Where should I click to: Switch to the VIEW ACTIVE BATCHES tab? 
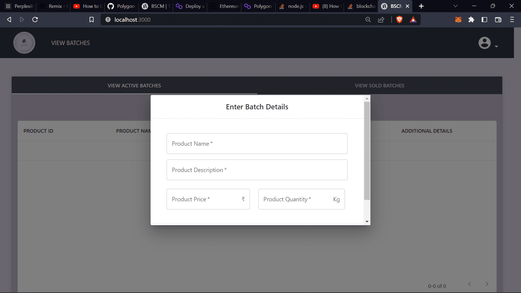(134, 86)
